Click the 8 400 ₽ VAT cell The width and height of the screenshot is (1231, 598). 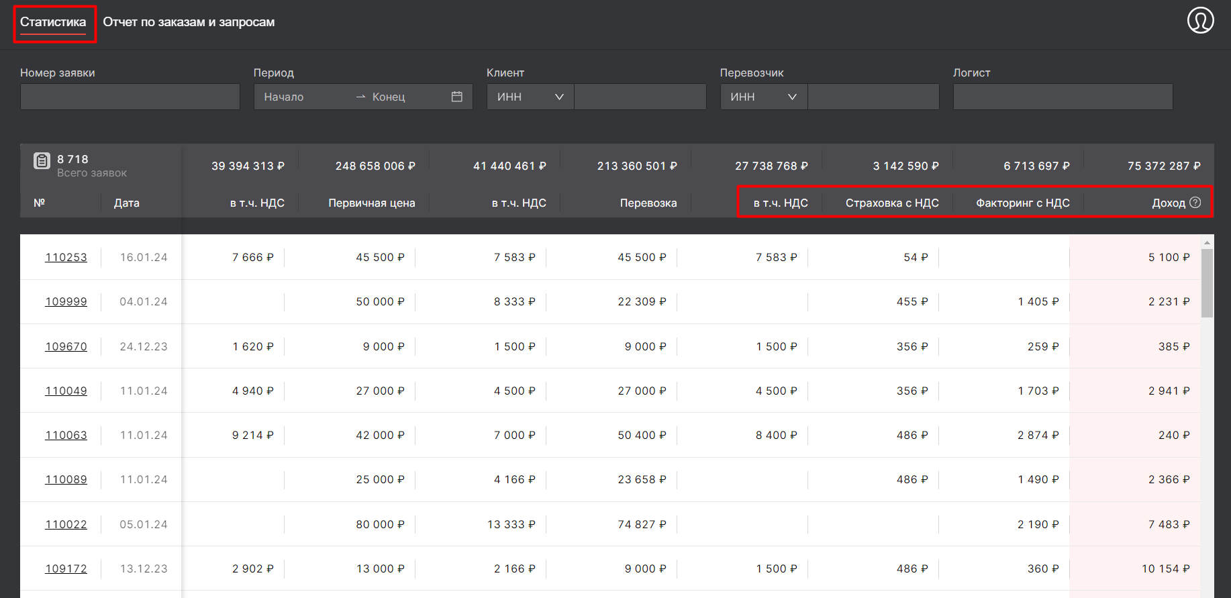(x=776, y=435)
